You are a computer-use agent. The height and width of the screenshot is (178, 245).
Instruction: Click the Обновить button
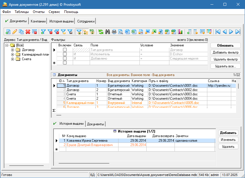point(225,46)
